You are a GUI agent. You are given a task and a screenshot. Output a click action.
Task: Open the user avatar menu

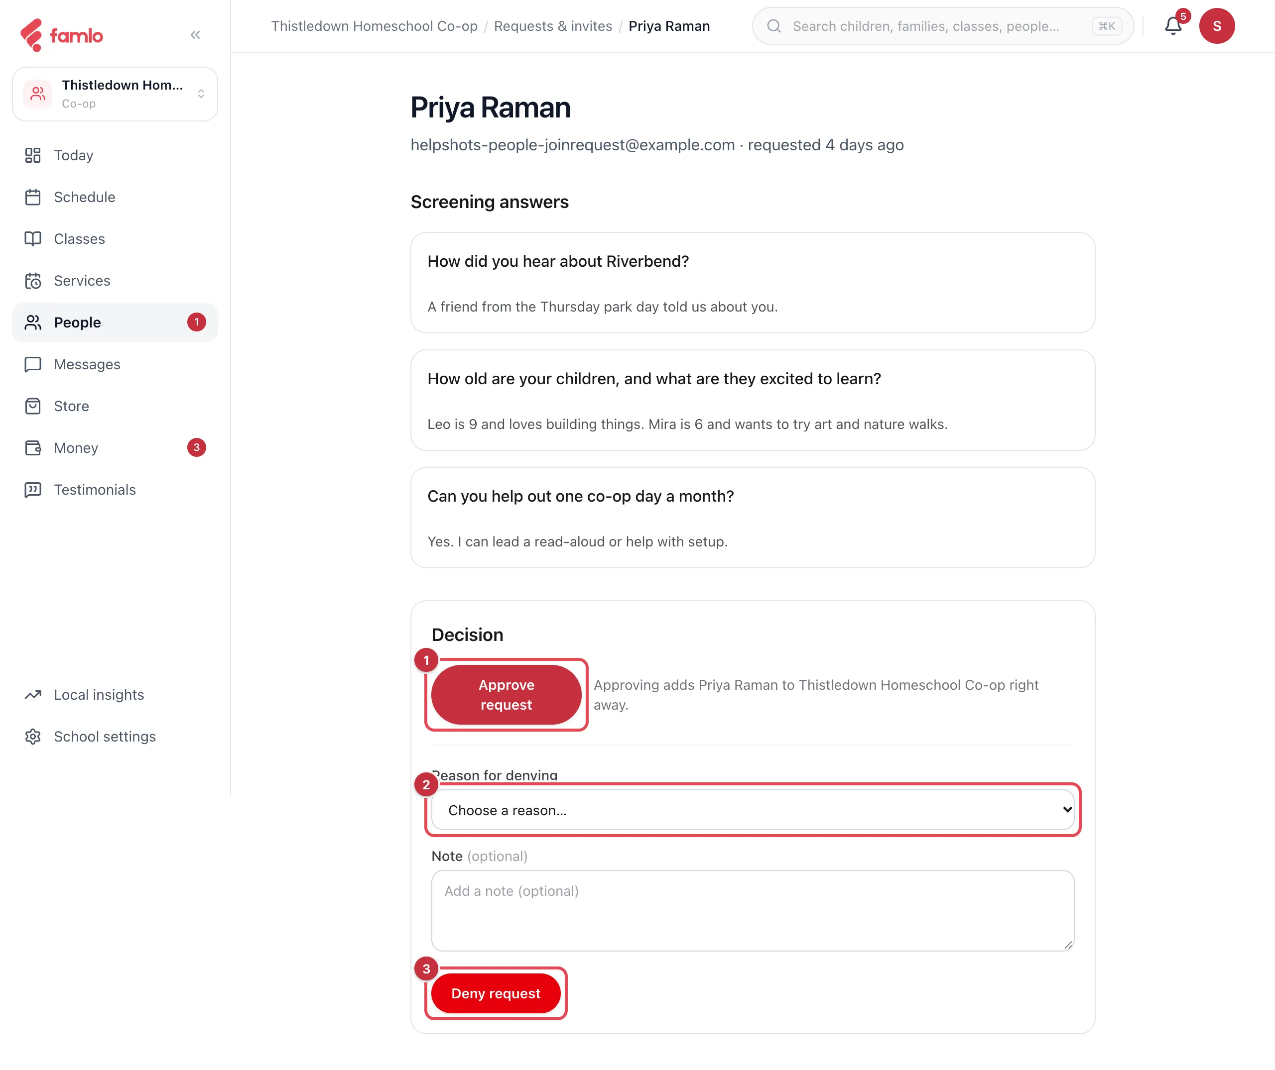click(1217, 26)
